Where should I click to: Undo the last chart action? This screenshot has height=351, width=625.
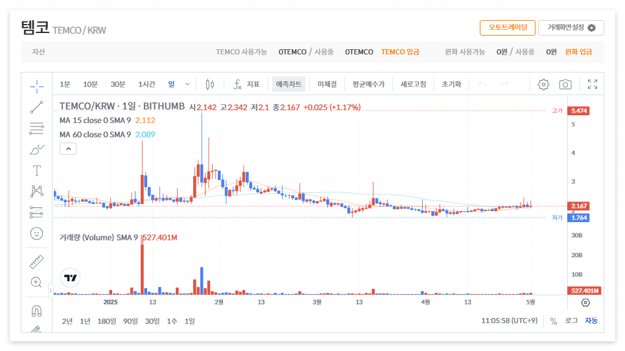click(x=483, y=84)
